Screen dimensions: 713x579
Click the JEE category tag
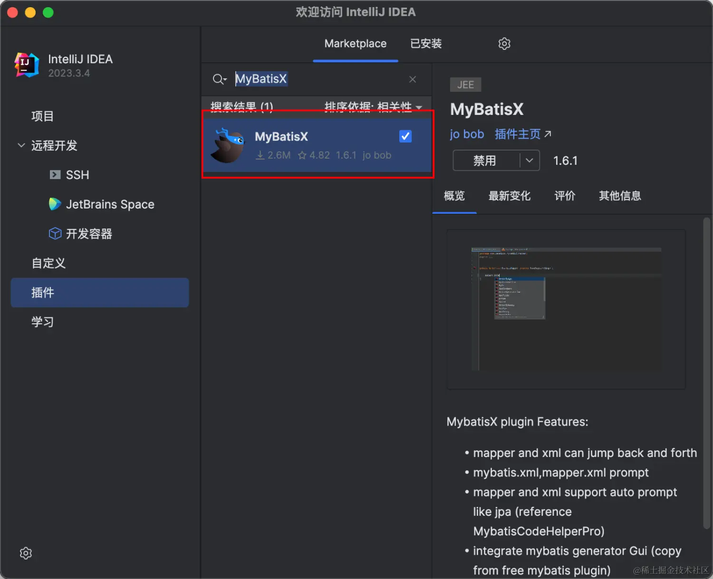tap(465, 85)
